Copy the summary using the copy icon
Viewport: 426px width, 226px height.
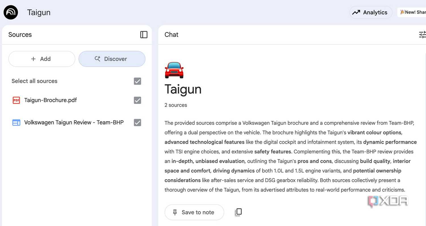click(x=238, y=212)
